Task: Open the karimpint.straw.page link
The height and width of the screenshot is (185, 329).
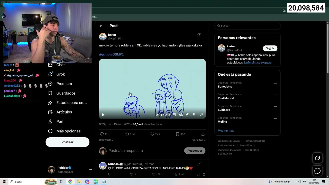Action: [x=258, y=62]
